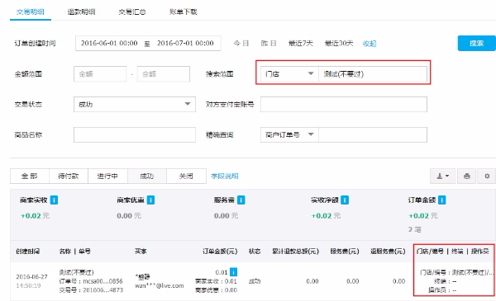Viewport: 496px width, 301px height.
Task: Click the start date field 2016-06-01 00:00
Action: coord(109,43)
